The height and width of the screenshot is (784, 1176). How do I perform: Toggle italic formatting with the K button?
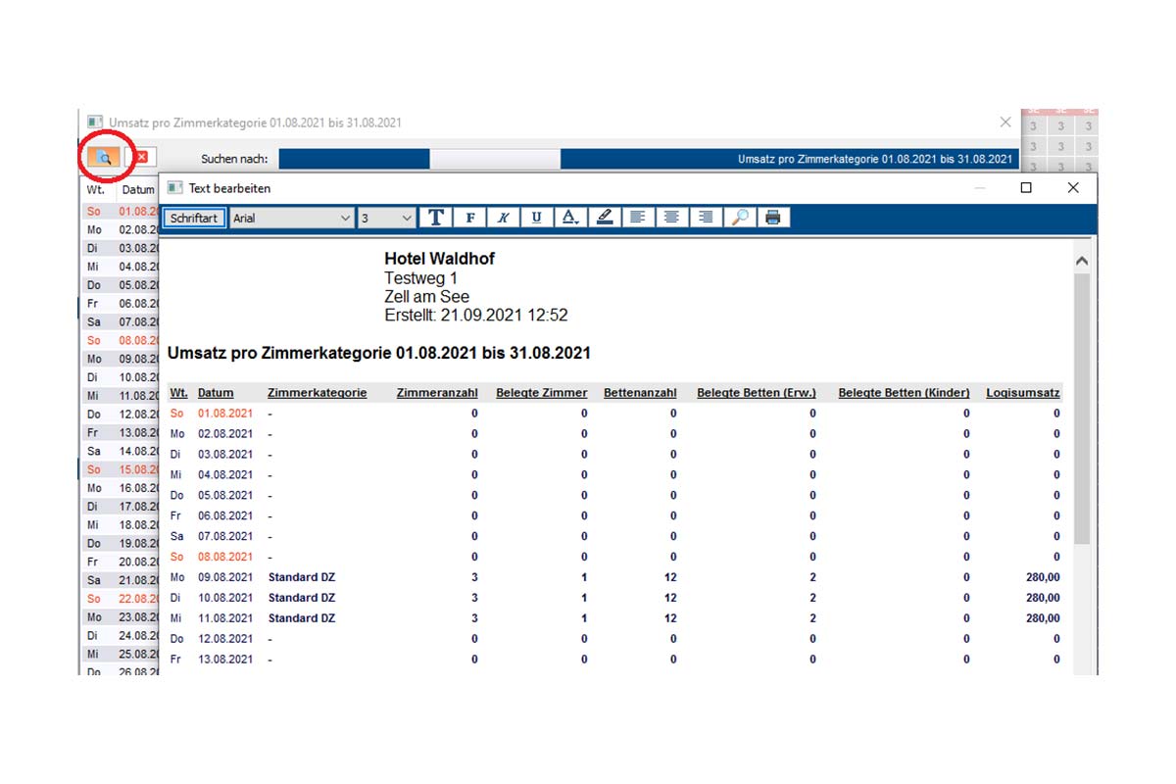[503, 218]
